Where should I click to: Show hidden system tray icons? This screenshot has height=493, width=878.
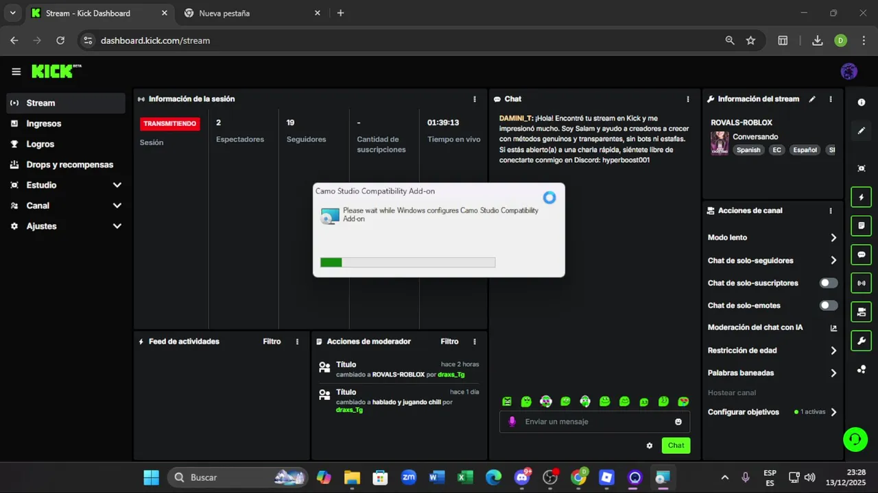[x=725, y=477]
